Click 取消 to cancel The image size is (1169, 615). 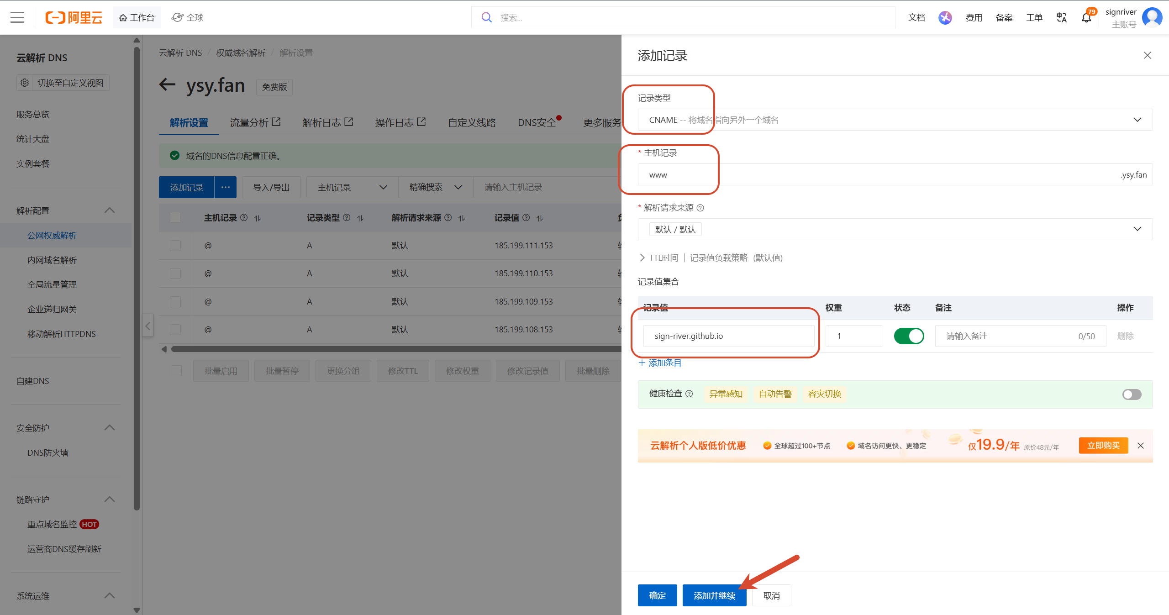tap(772, 595)
